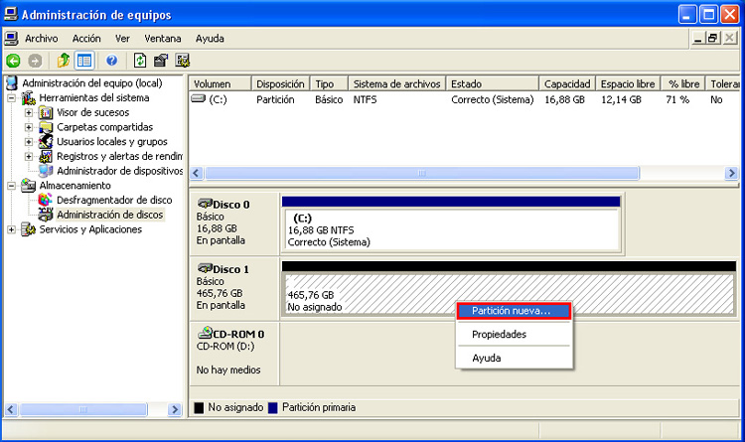Viewport: 745px width, 442px height.
Task: Open the Ver menu
Action: click(122, 39)
